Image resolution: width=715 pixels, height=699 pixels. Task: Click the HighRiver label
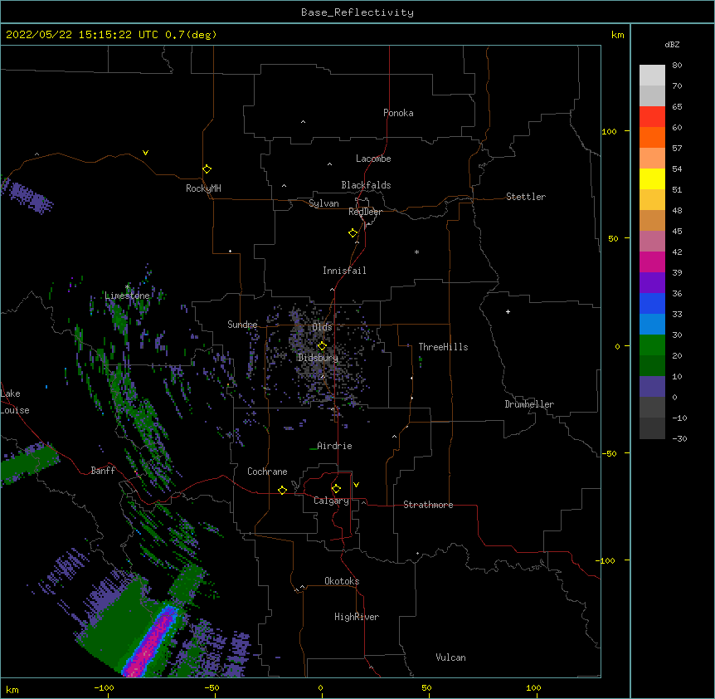pos(357,617)
